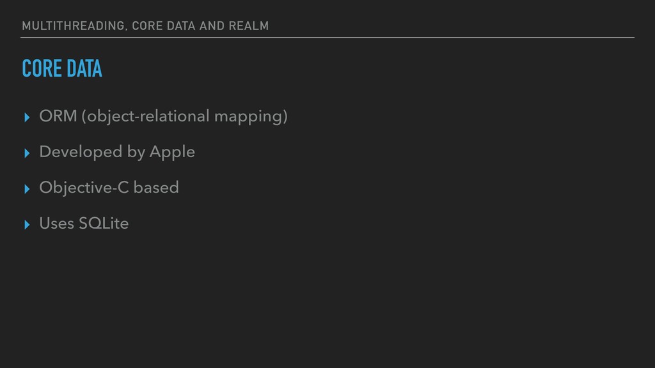Click the word Apple in second bullet
This screenshot has height=368, width=655.
pyautogui.click(x=172, y=152)
